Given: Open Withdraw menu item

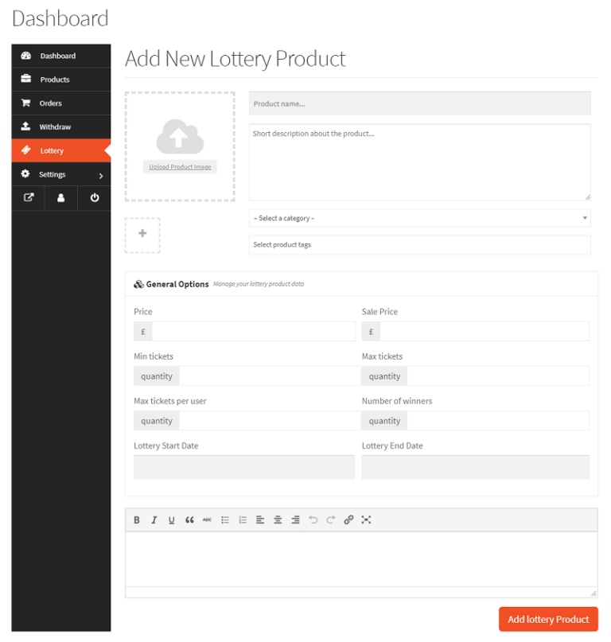Looking at the screenshot, I should tap(61, 127).
